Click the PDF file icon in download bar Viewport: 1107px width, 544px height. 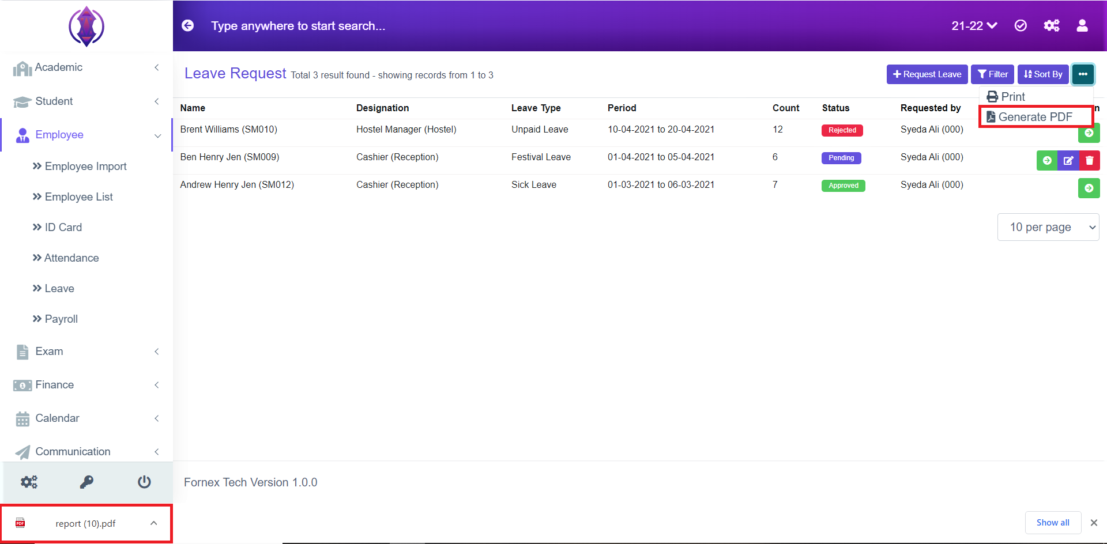tap(20, 523)
